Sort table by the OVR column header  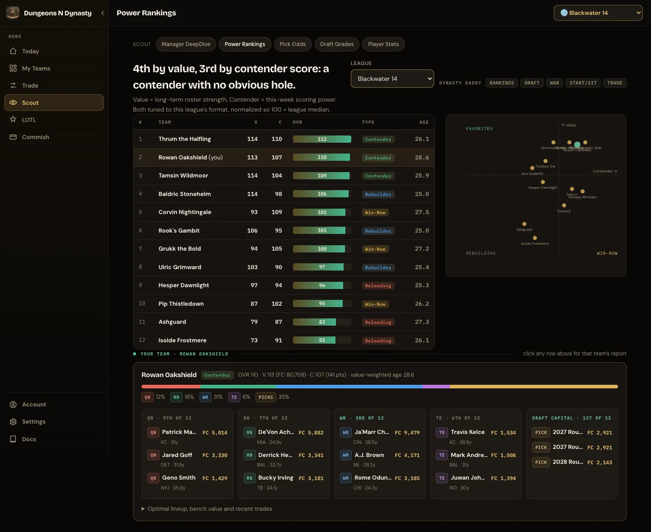click(x=297, y=122)
